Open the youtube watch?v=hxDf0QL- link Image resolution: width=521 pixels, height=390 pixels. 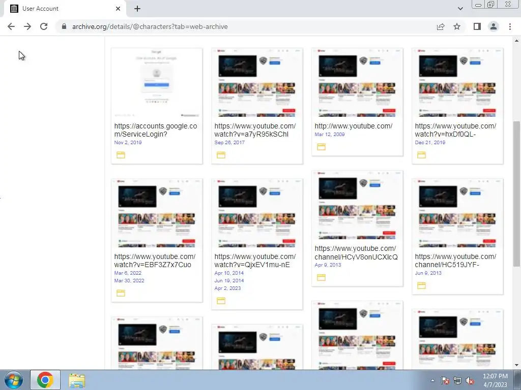[x=455, y=130]
